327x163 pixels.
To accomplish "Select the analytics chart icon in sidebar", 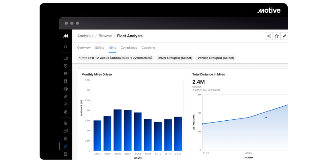I will point(65,146).
